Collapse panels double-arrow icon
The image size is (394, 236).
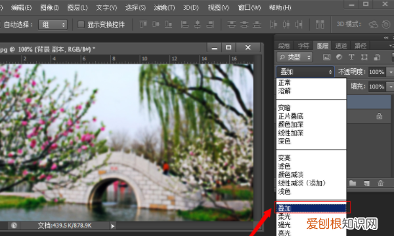pos(385,38)
